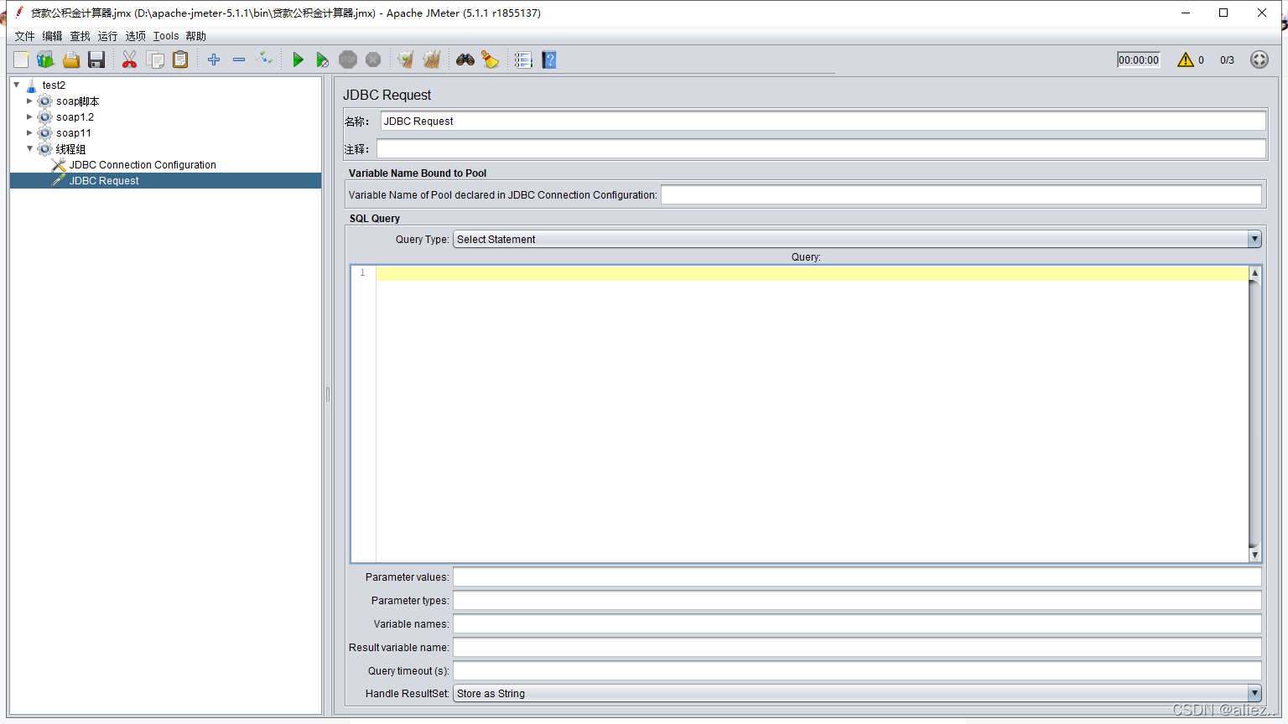Collapse the test2 test plan node
This screenshot has width=1288, height=724.
click(x=16, y=85)
